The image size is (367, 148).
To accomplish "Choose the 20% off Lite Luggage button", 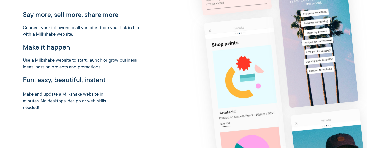I will [x=318, y=51].
